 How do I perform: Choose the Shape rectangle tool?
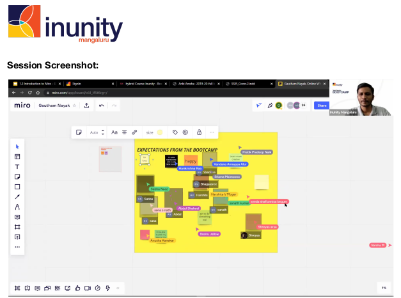point(17,187)
